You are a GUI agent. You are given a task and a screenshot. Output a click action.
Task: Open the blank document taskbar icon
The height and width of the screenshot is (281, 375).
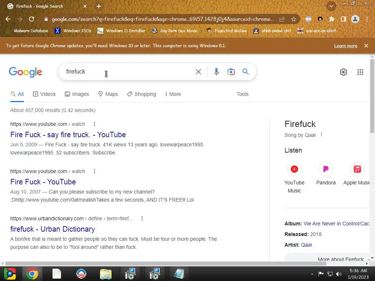pyautogui.click(x=57, y=274)
